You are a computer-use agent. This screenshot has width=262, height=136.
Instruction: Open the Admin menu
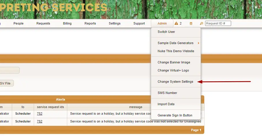click(x=162, y=23)
